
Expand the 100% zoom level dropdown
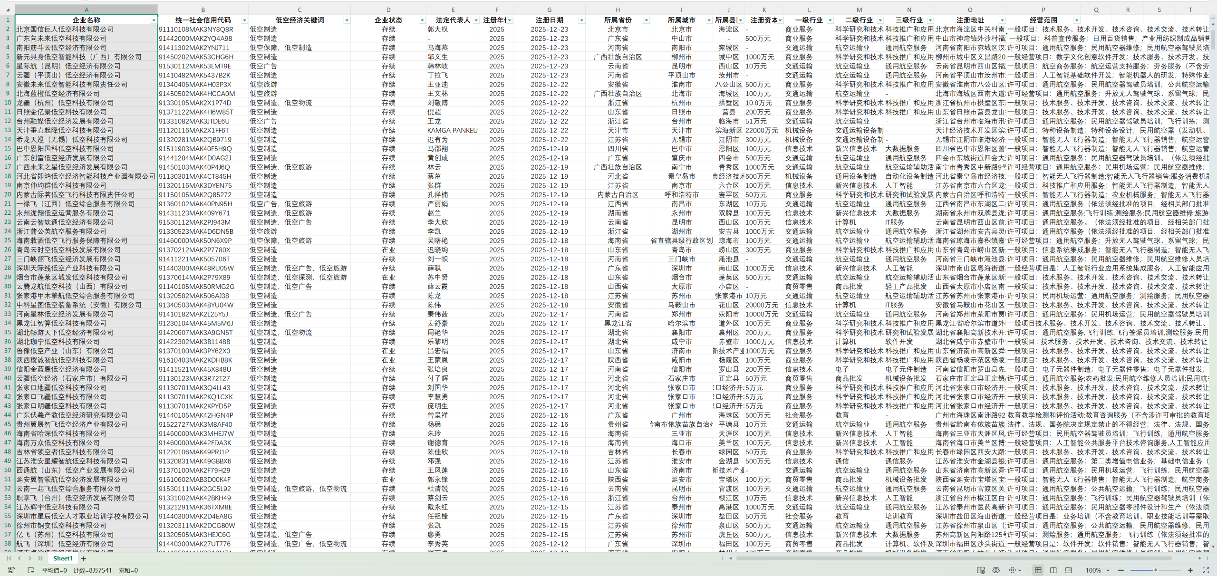click(x=1108, y=570)
